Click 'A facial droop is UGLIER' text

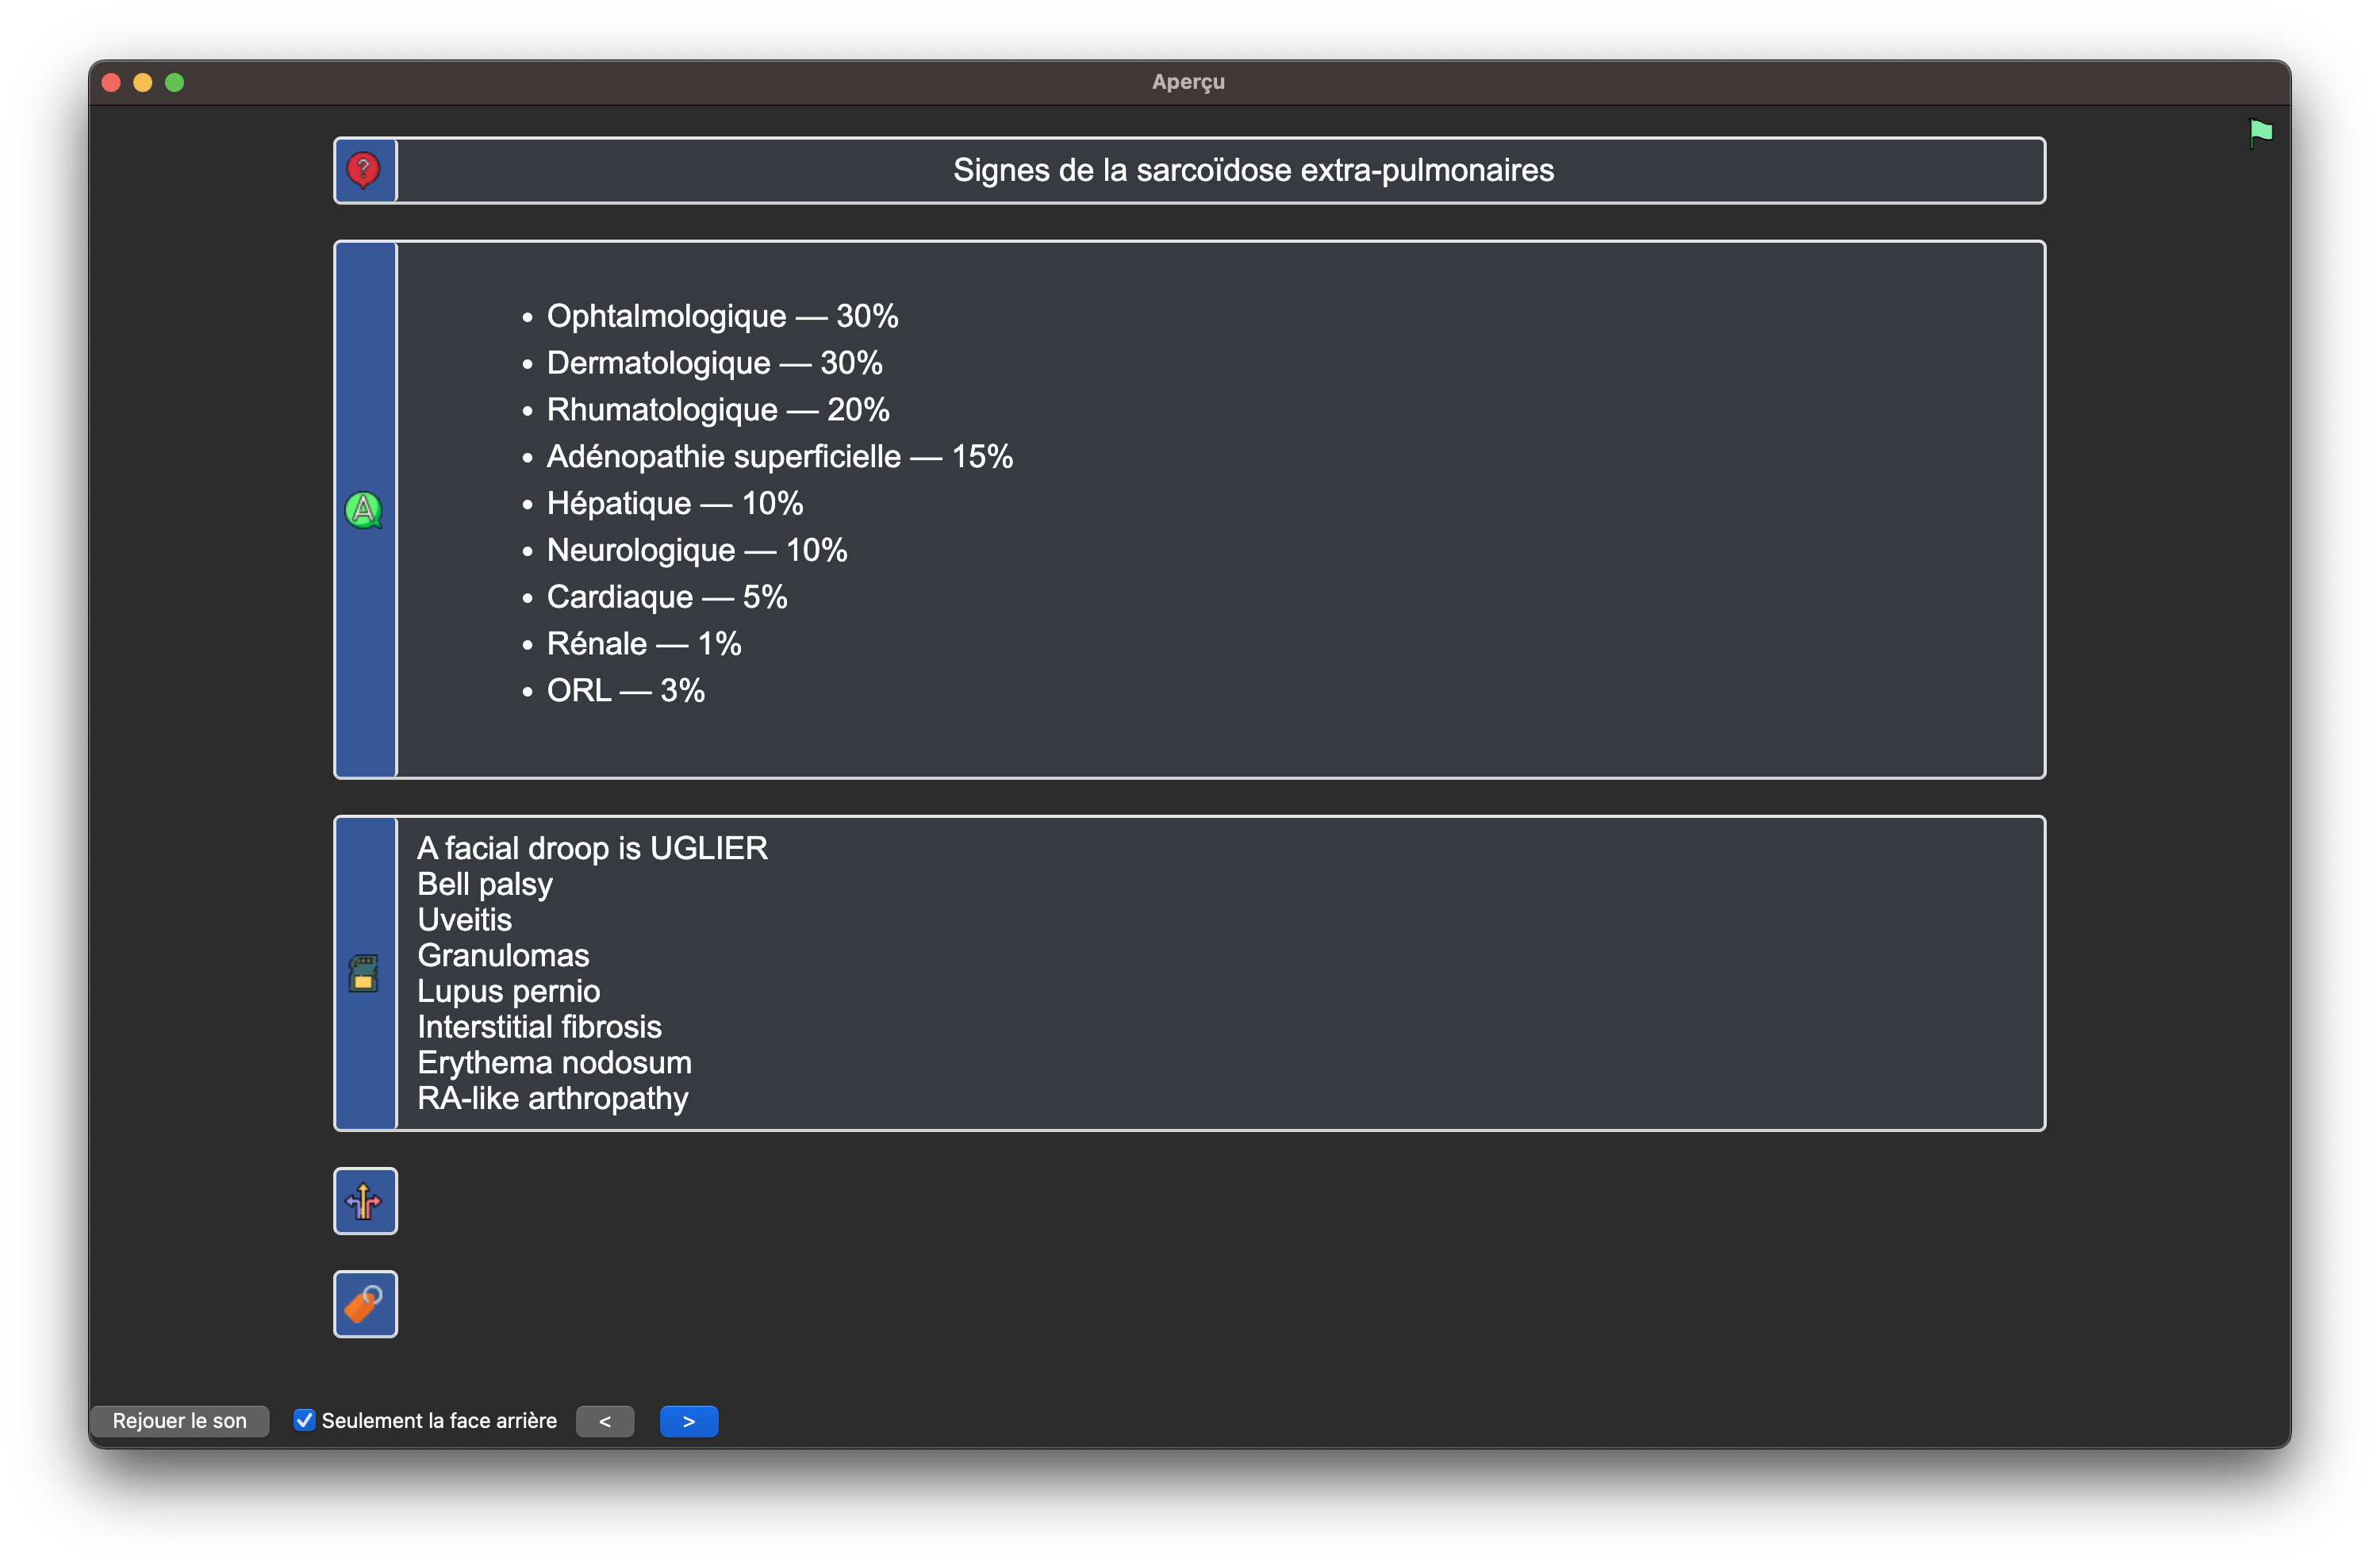[x=592, y=848]
